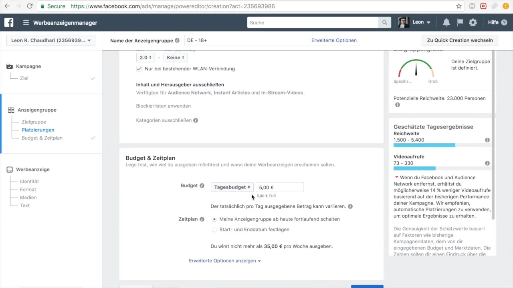
Task: Go to Format under Werbeanzeige
Action: click(x=28, y=190)
